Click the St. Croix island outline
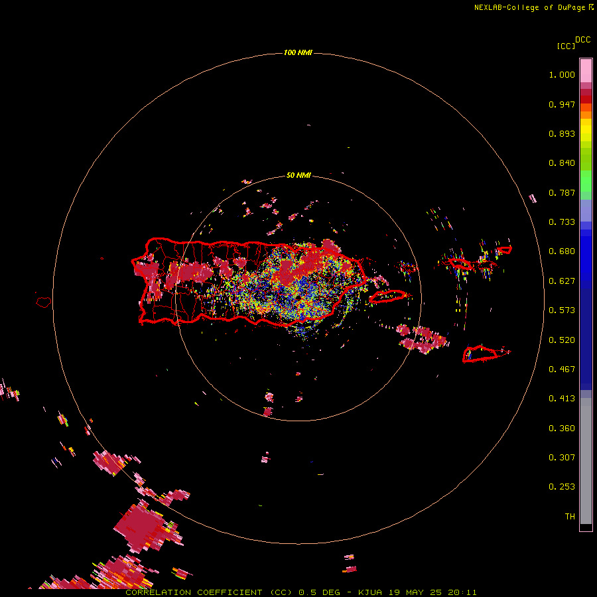This screenshot has height=597, width=597. click(480, 354)
